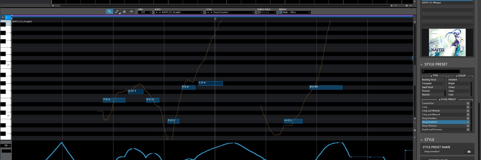Switch to previous voice arrow
The image size is (481, 160).
click(156, 12)
